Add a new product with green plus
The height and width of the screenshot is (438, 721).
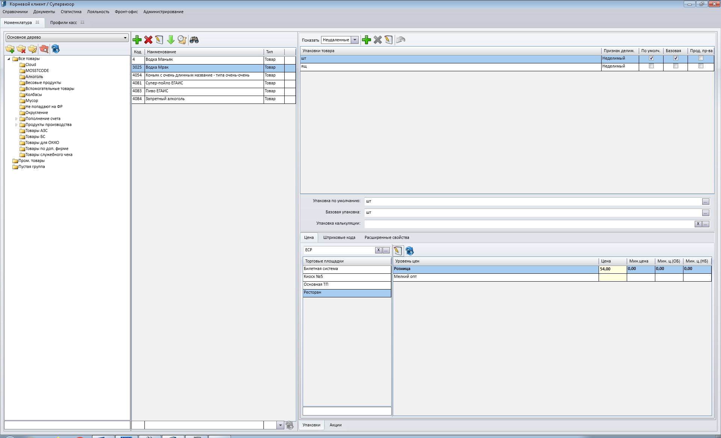137,40
